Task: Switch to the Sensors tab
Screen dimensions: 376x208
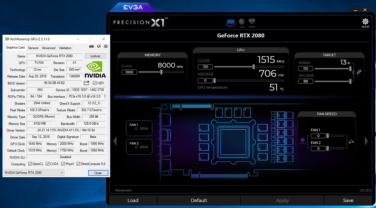Action: tap(33, 48)
